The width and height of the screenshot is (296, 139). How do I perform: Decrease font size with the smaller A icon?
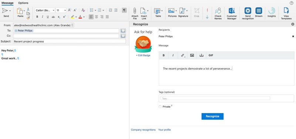point(75,10)
